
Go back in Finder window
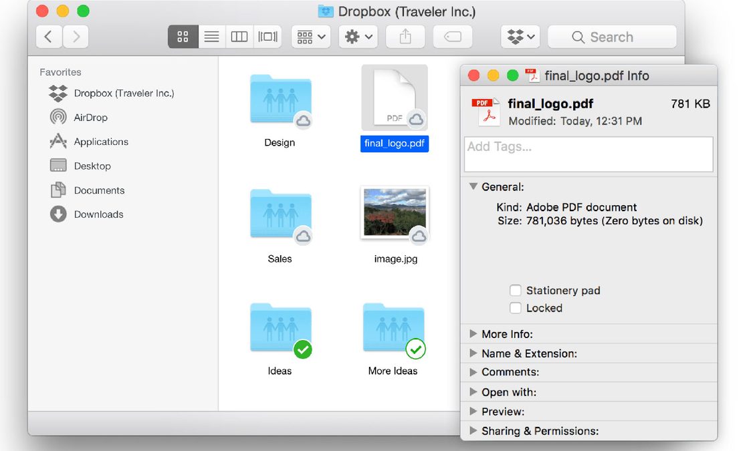coord(49,37)
